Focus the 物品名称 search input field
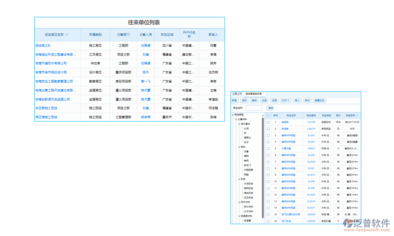Viewport: 394px width, 236px height. [254, 108]
